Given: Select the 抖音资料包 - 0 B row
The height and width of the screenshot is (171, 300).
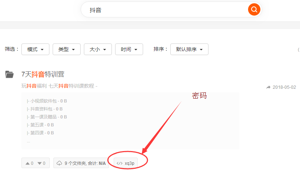Looking at the screenshot, I should pyautogui.click(x=45, y=109).
